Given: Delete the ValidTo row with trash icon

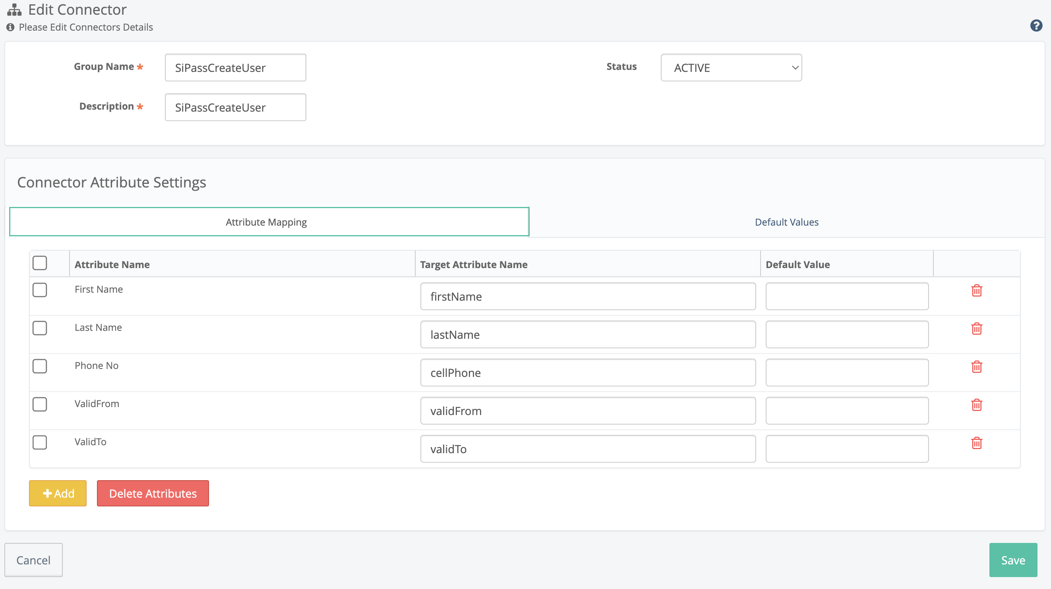Looking at the screenshot, I should (x=976, y=443).
